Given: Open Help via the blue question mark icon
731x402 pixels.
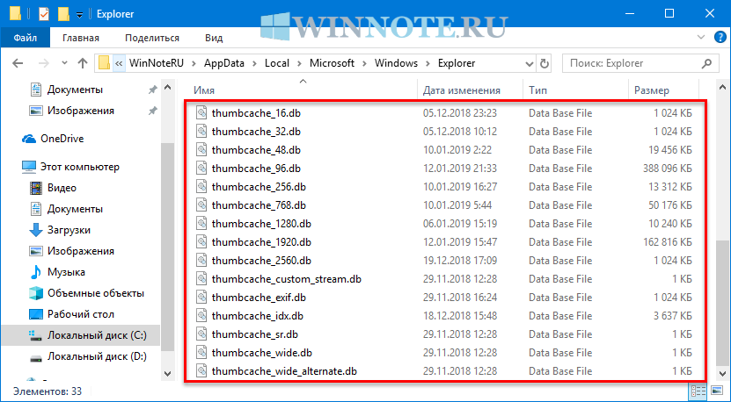Looking at the screenshot, I should (x=718, y=38).
